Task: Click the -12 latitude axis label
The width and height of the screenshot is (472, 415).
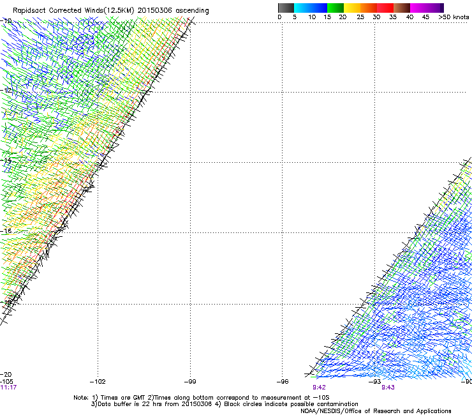Action: (6, 91)
